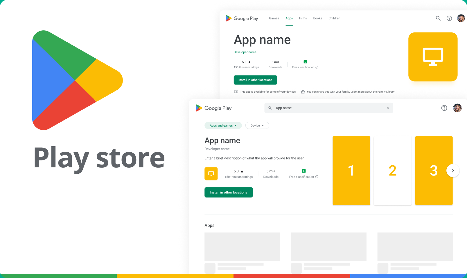467x278 pixels.
Task: Click the 5.0 rating star in the app page
Action: point(249,62)
